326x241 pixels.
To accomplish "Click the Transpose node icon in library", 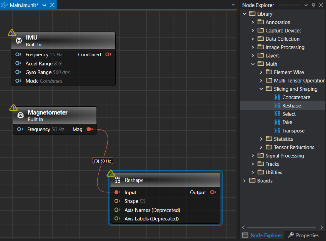I will click(277, 131).
